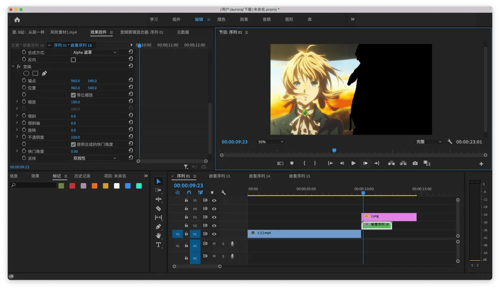Click Mark Out brace button

[x=315, y=163]
